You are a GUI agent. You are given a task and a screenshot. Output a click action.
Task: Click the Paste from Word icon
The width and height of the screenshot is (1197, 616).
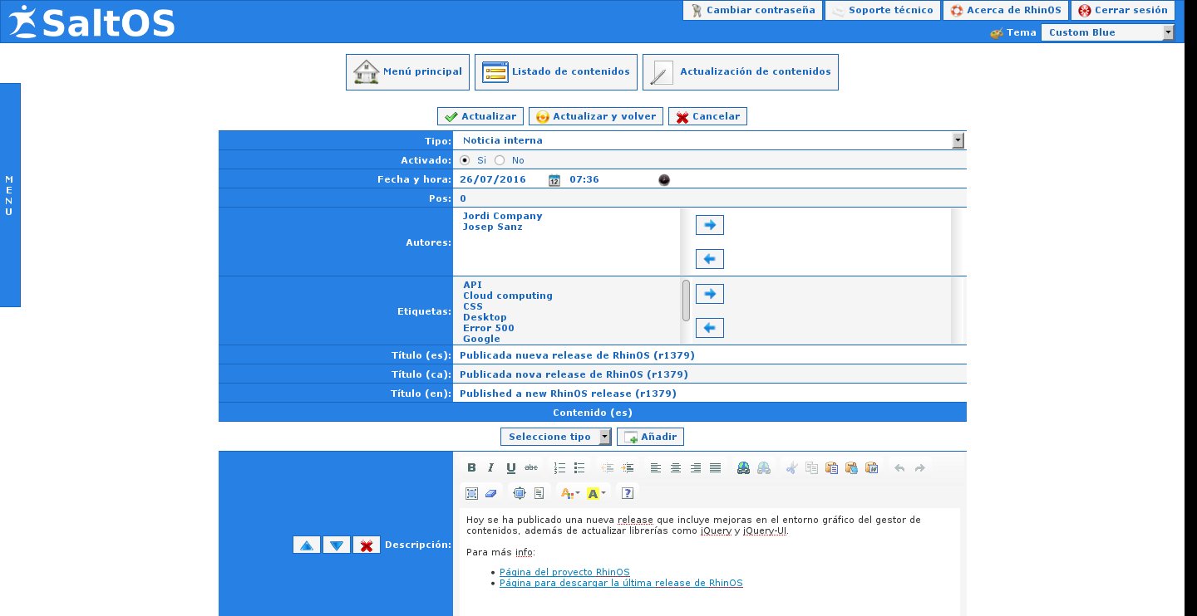(872, 468)
